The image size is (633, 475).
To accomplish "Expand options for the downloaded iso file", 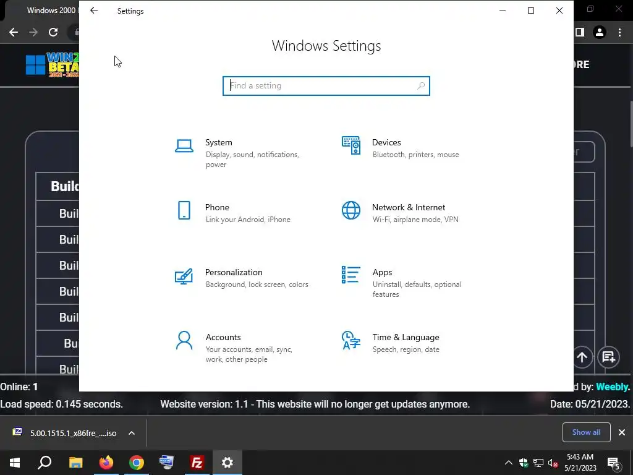I will tap(132, 433).
